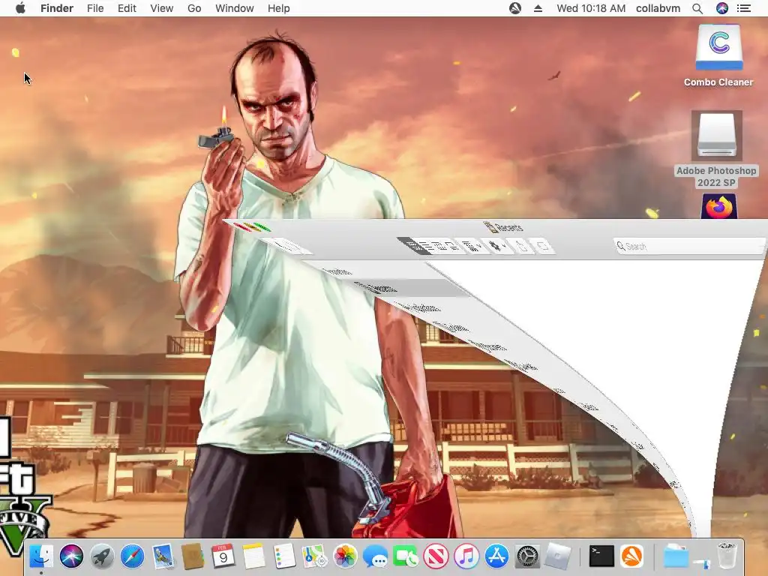Click the Finder window Search field
This screenshot has height=576, width=768.
690,246
